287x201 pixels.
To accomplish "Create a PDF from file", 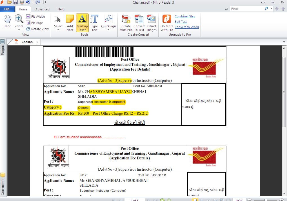I will coord(126,23).
